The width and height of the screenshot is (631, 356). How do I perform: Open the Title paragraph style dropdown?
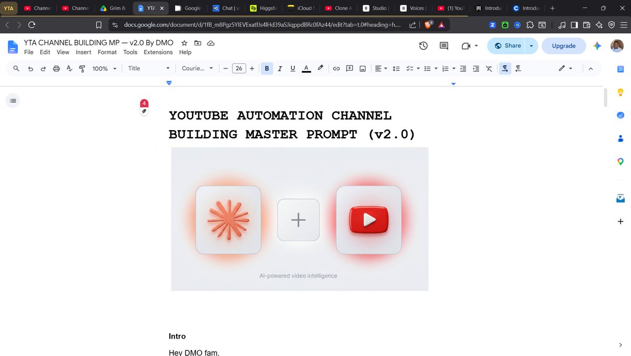tap(149, 68)
